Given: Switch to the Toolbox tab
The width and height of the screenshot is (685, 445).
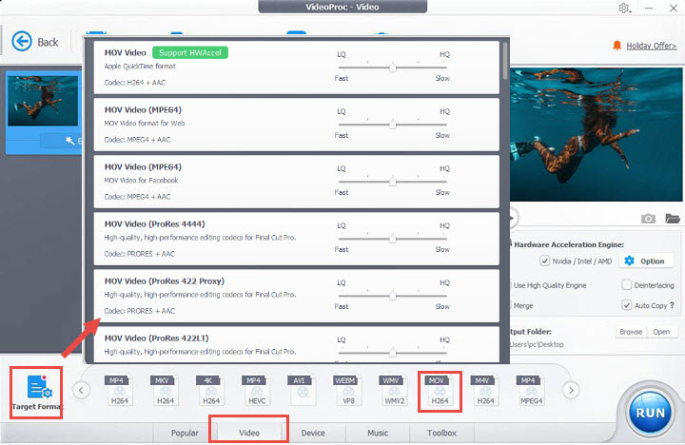Looking at the screenshot, I should pyautogui.click(x=441, y=433).
